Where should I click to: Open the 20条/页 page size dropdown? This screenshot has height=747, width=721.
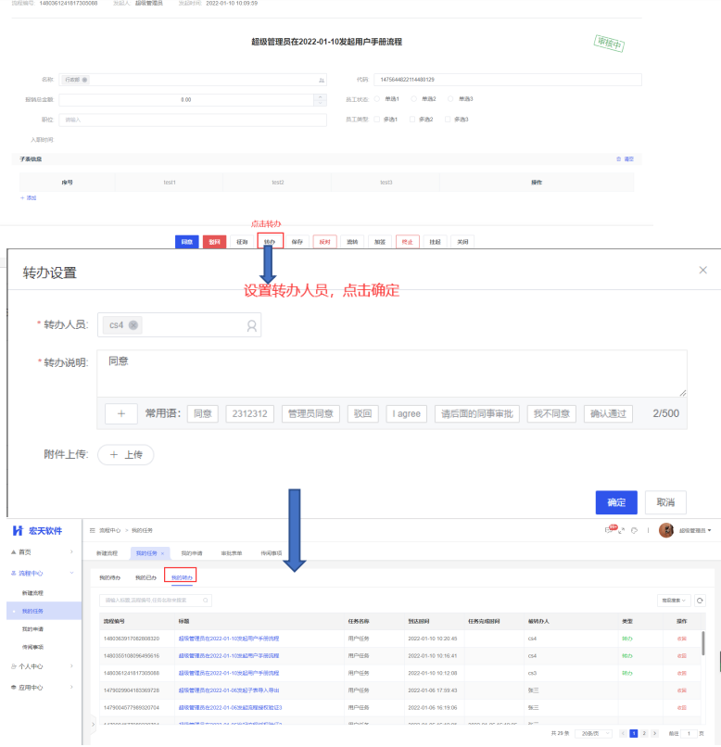pyautogui.click(x=593, y=733)
